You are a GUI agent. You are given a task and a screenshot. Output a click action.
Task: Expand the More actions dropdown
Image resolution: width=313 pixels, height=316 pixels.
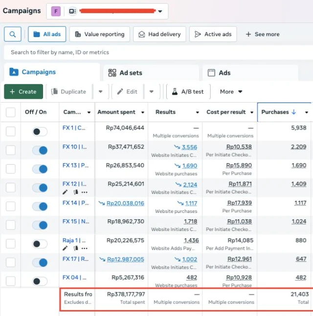[x=231, y=91]
